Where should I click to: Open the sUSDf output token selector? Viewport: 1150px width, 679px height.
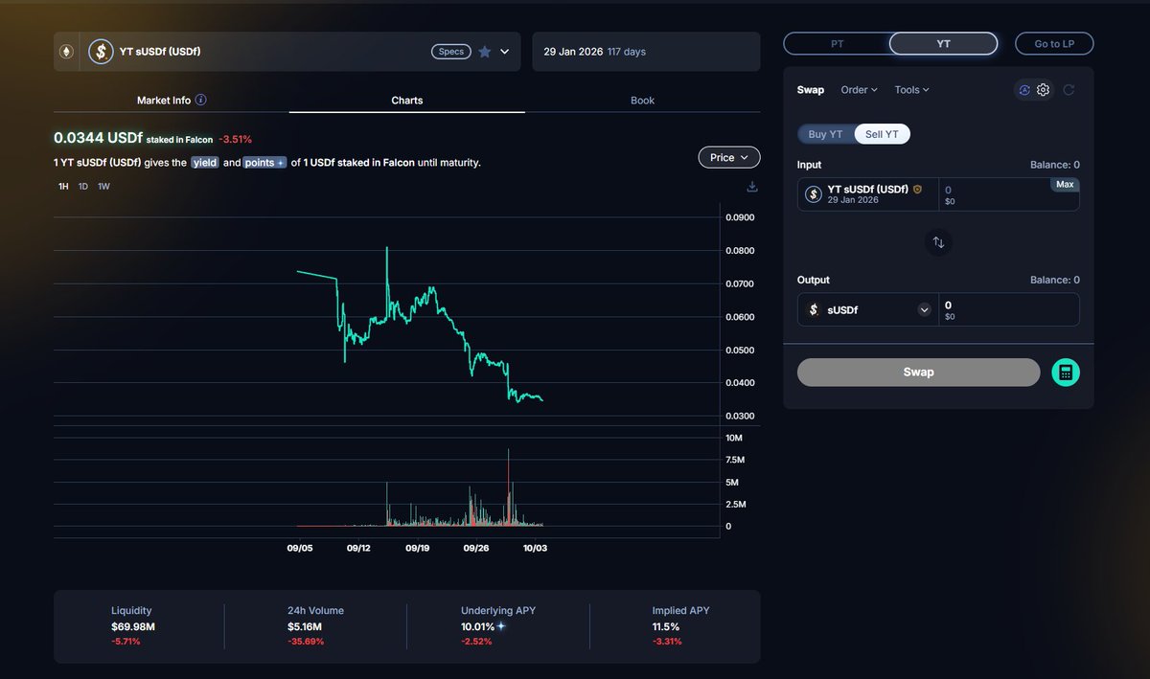868,309
